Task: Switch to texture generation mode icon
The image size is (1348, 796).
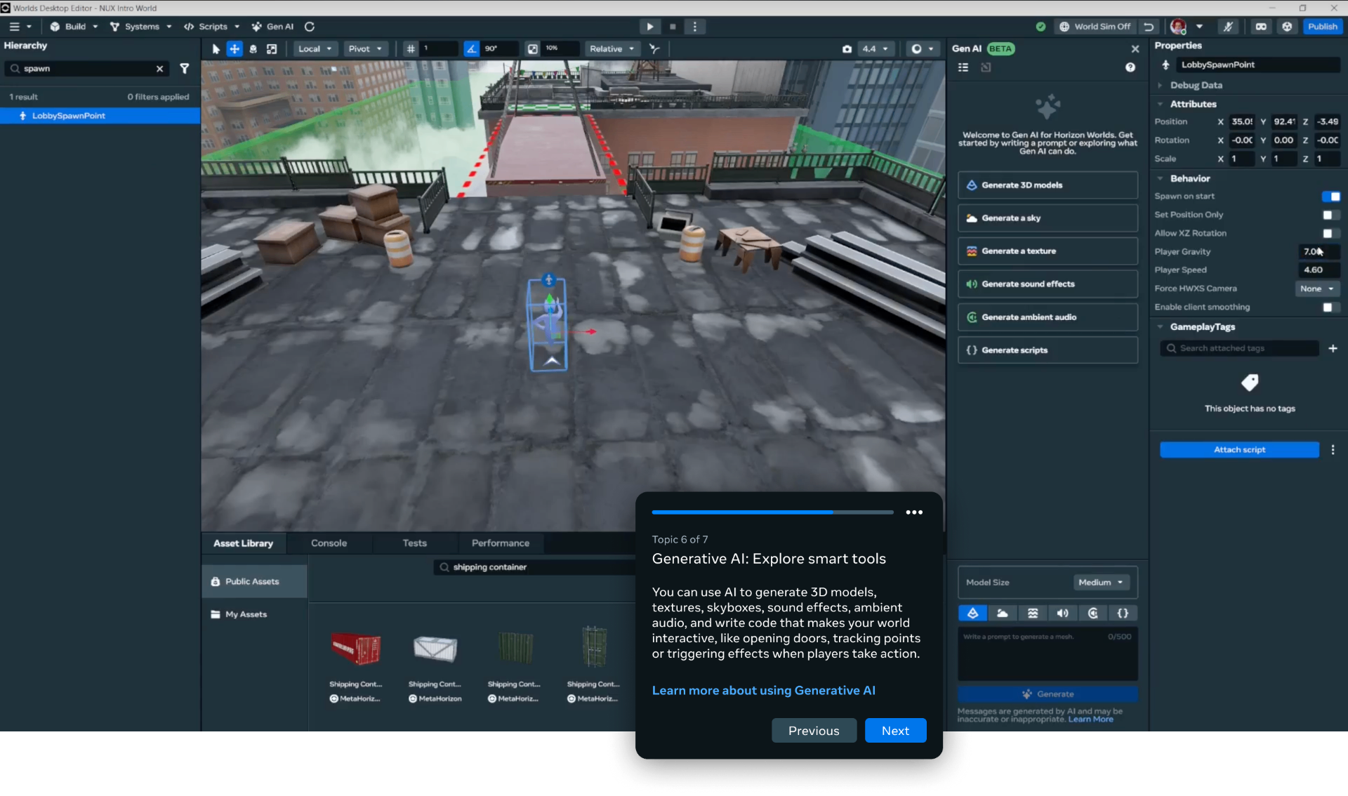Action: [1033, 613]
